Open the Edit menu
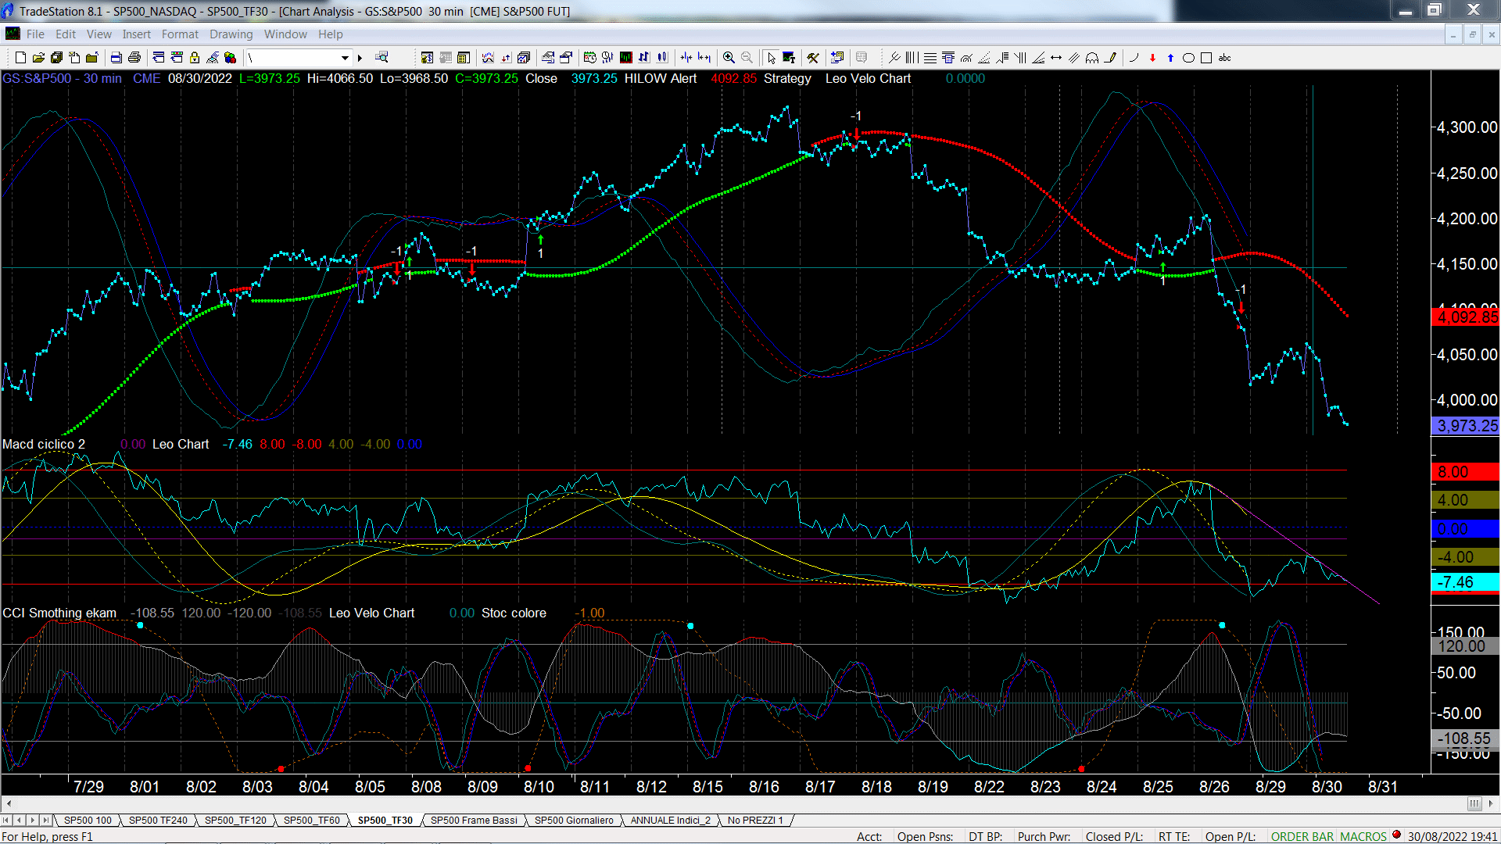This screenshot has height=844, width=1501. [66, 34]
